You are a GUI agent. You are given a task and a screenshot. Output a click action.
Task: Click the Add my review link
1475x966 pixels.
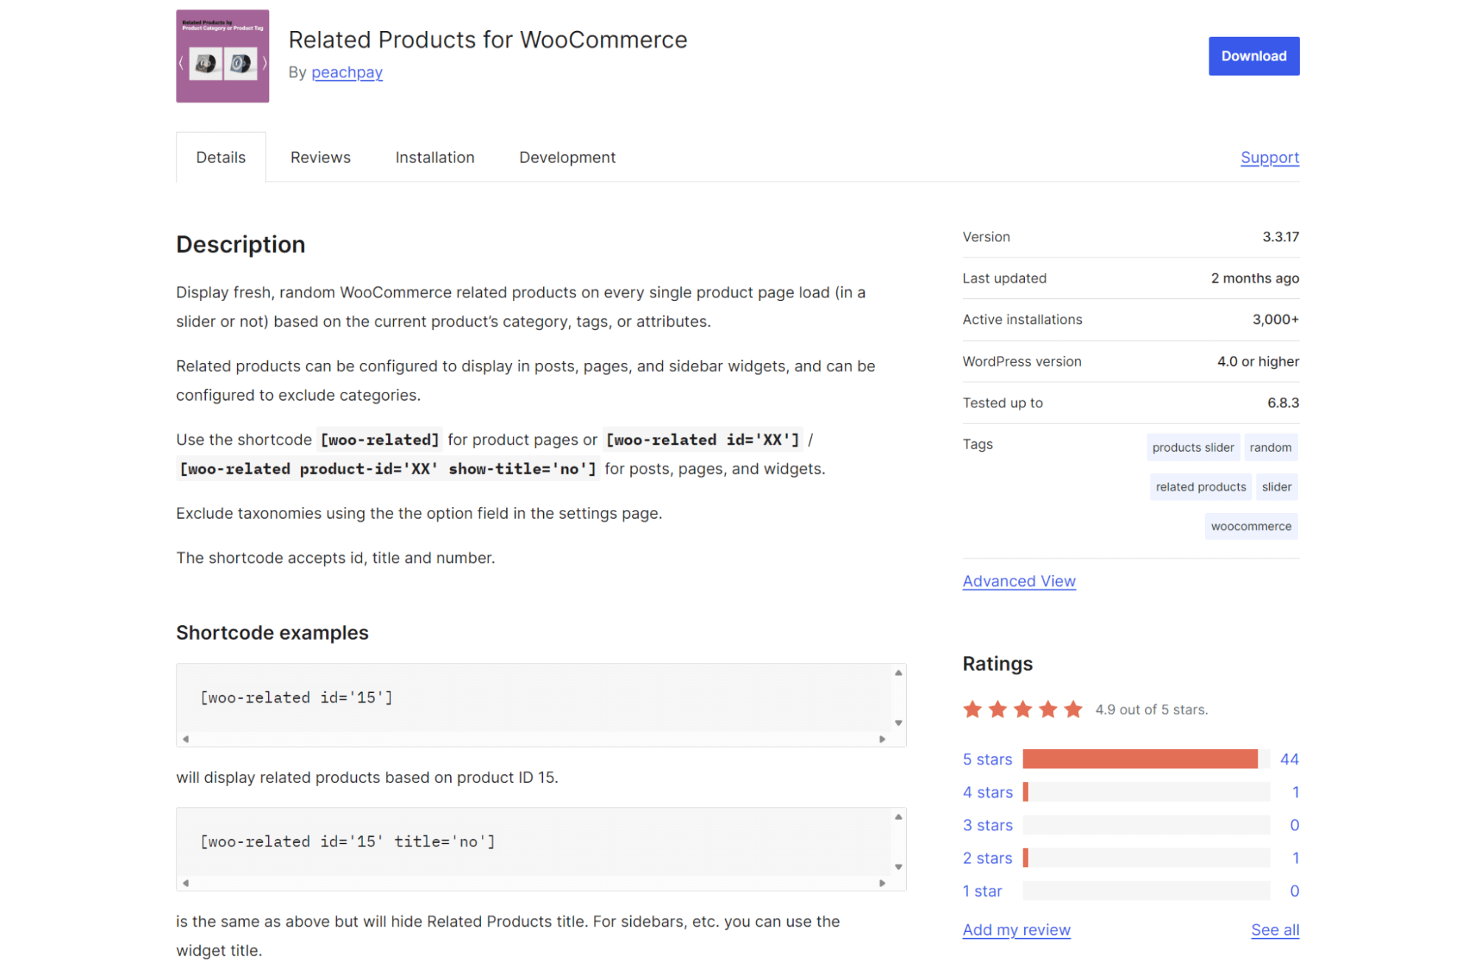point(1016,930)
